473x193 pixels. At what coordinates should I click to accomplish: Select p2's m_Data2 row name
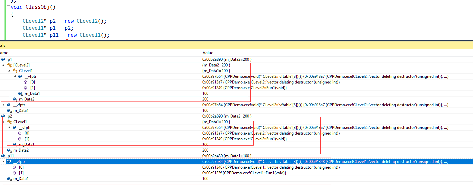pos(21,150)
